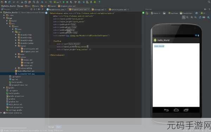Viewport: 211px width, 132px height.
Task: Click the Open folder icon in main toolbar
Action: click(2, 2)
